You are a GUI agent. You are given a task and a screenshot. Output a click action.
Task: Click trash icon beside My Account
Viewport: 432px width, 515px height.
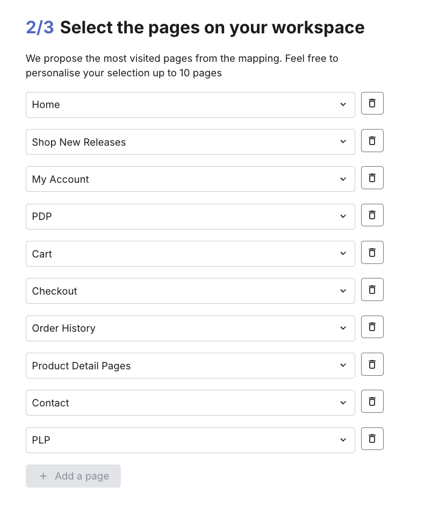(x=372, y=178)
